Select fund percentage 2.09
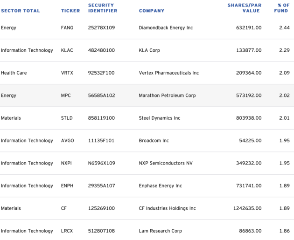The width and height of the screenshot is (294, 240). click(x=285, y=73)
